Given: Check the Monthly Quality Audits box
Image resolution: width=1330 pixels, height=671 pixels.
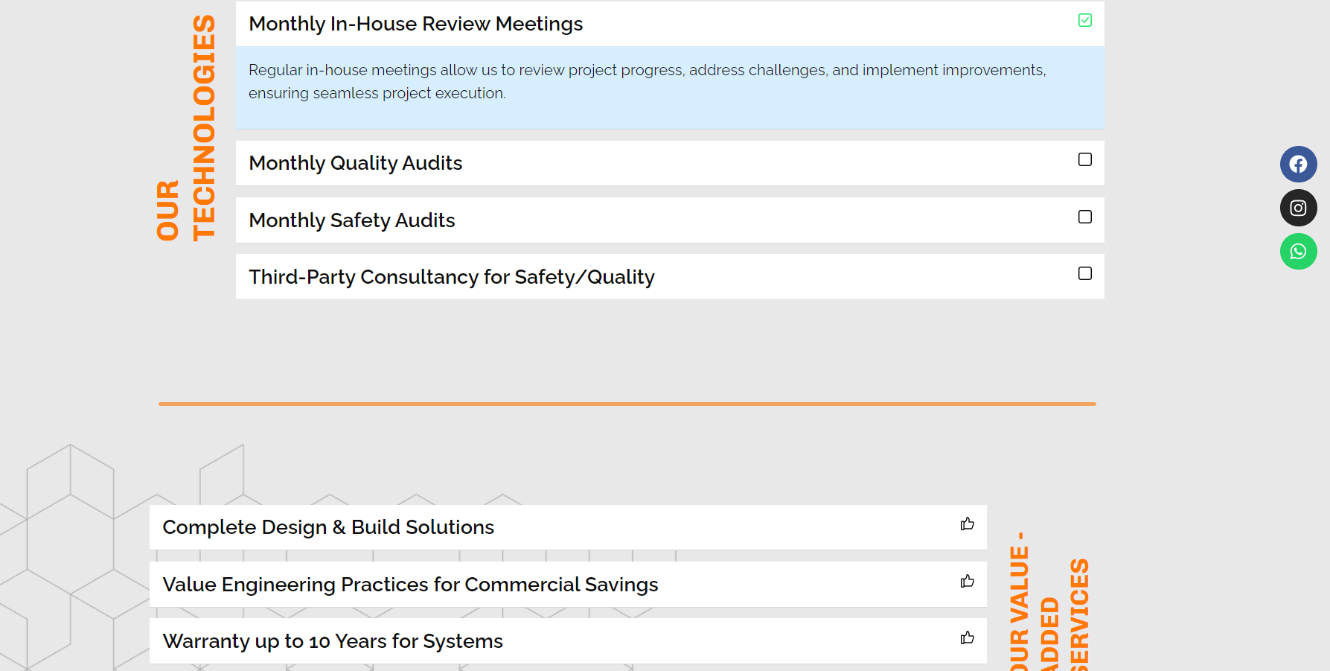Looking at the screenshot, I should (x=1085, y=159).
